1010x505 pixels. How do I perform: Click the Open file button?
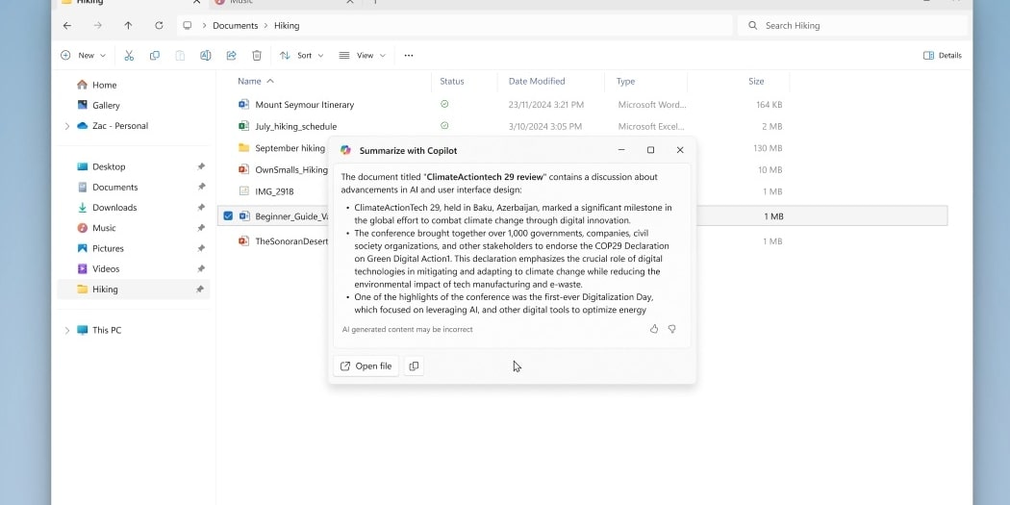tap(366, 366)
